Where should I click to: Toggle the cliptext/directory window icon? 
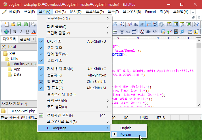click(176, 24)
